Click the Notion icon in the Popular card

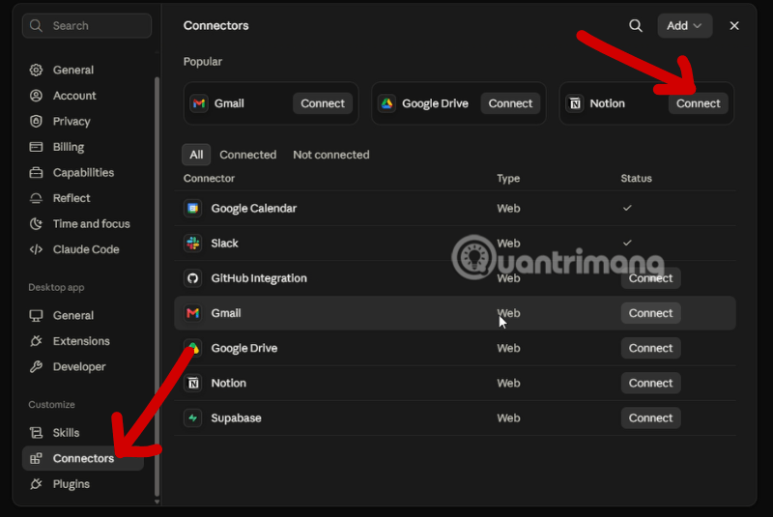point(575,103)
